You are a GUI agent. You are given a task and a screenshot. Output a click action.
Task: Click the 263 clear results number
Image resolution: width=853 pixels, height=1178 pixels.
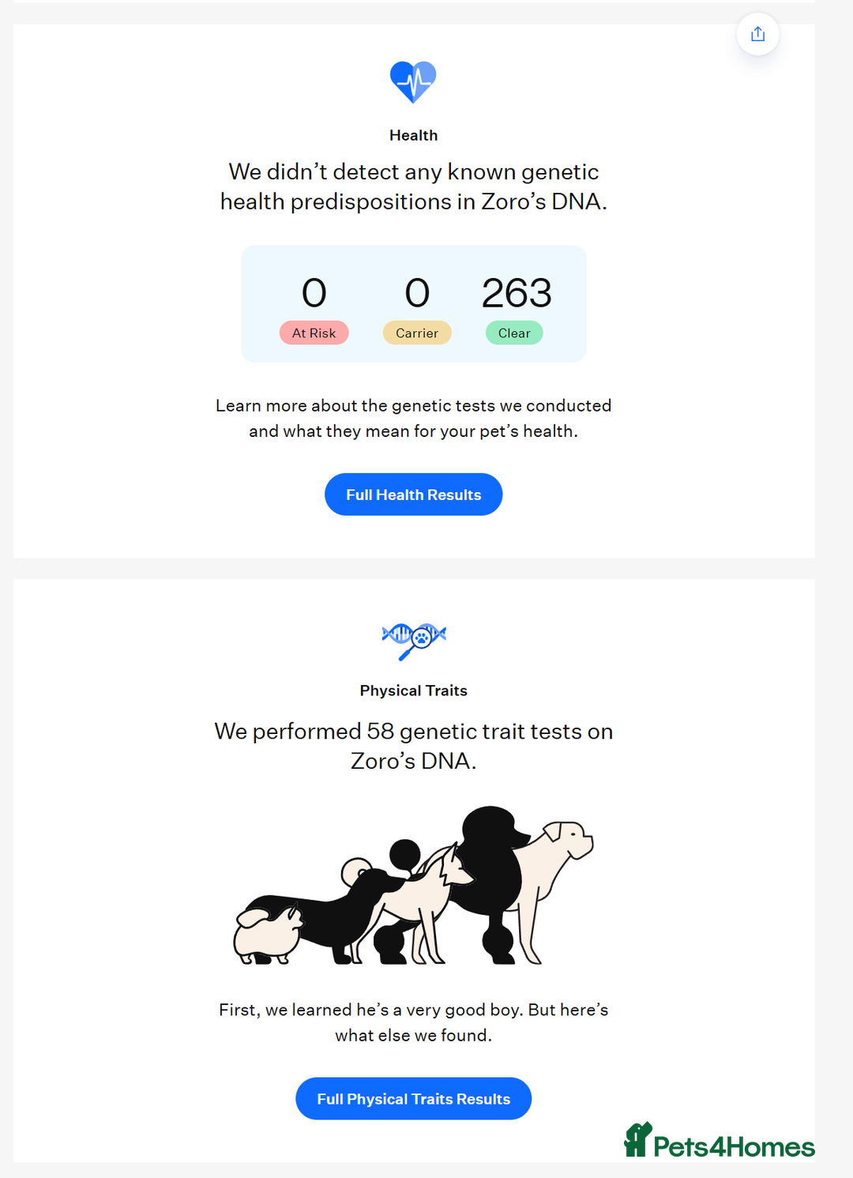point(517,293)
